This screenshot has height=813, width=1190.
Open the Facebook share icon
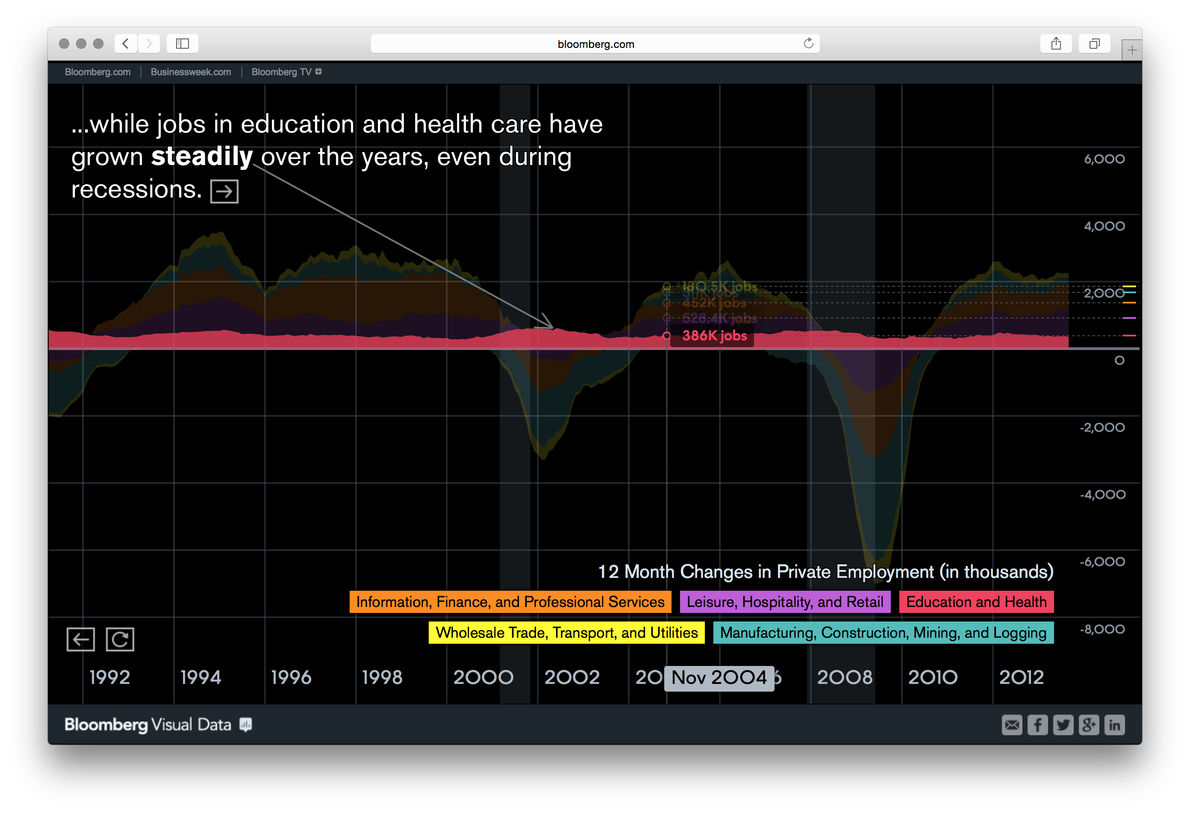pyautogui.click(x=1038, y=725)
